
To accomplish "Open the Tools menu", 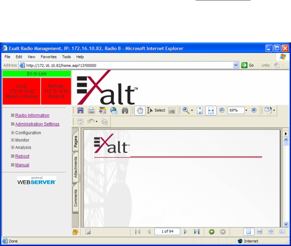I will click(66, 57).
